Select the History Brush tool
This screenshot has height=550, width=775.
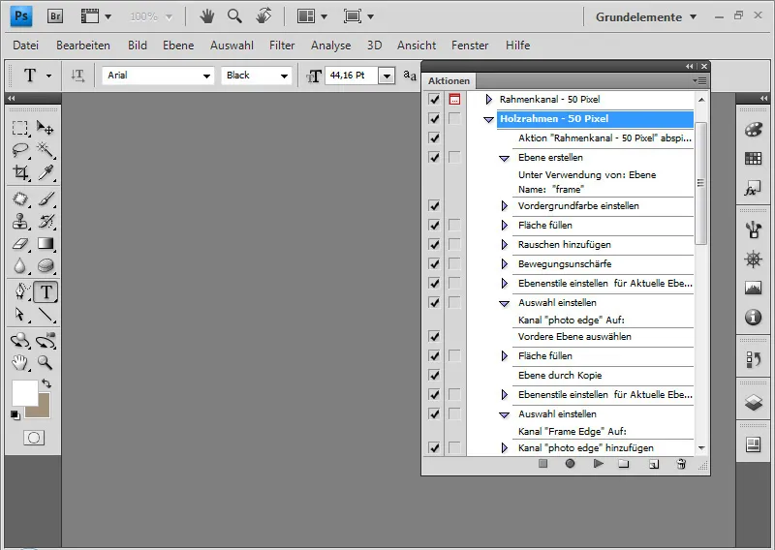point(46,222)
